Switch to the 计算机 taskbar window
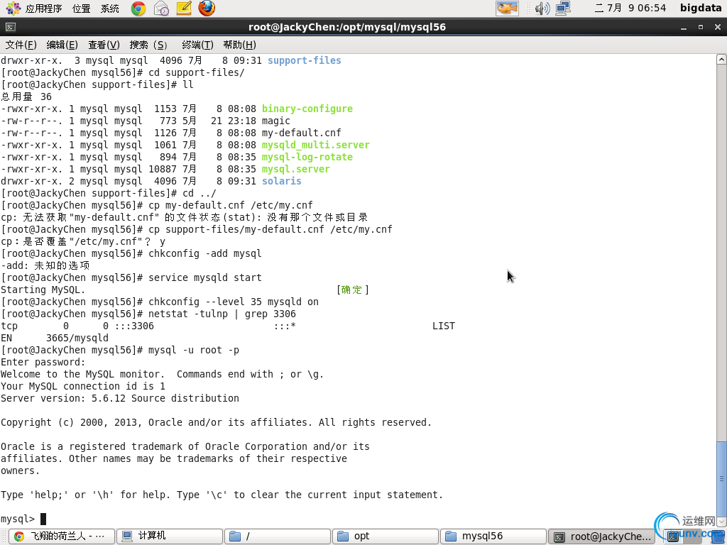Image resolution: width=727 pixels, height=545 pixels. pyautogui.click(x=169, y=536)
